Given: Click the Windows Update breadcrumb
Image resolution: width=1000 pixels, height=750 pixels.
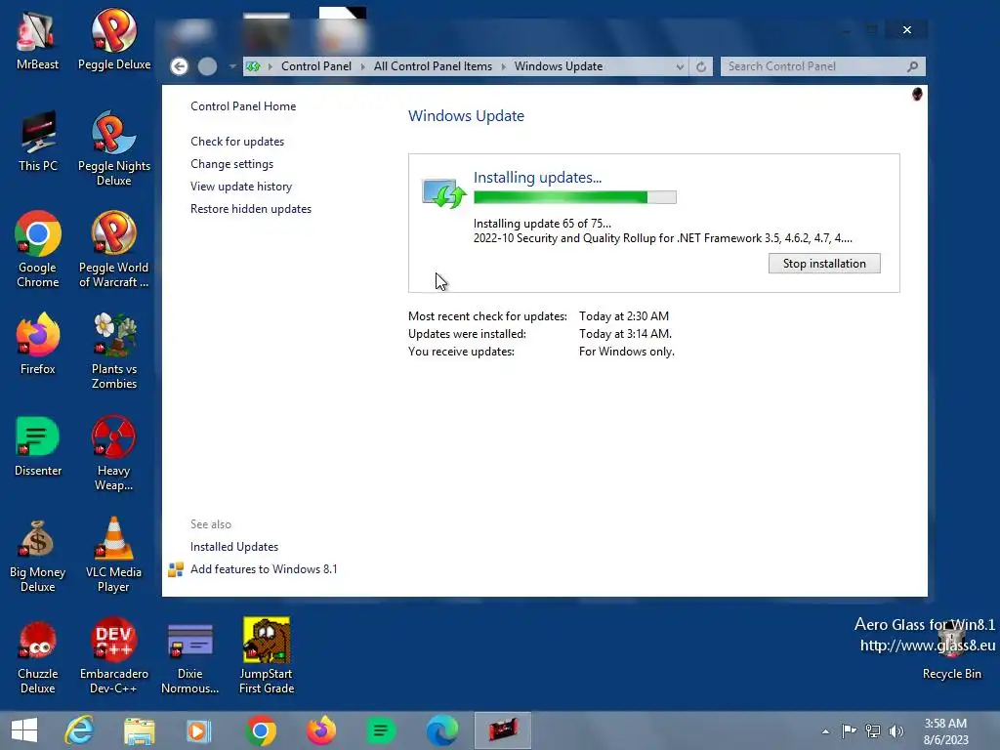Looking at the screenshot, I should click(558, 66).
